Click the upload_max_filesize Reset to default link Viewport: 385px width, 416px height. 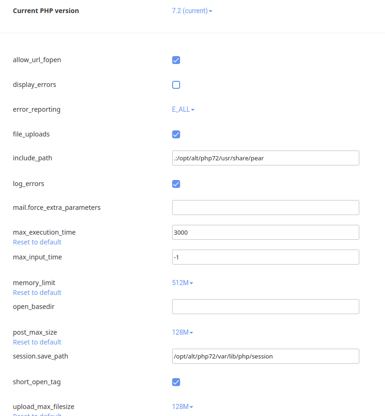click(x=37, y=414)
